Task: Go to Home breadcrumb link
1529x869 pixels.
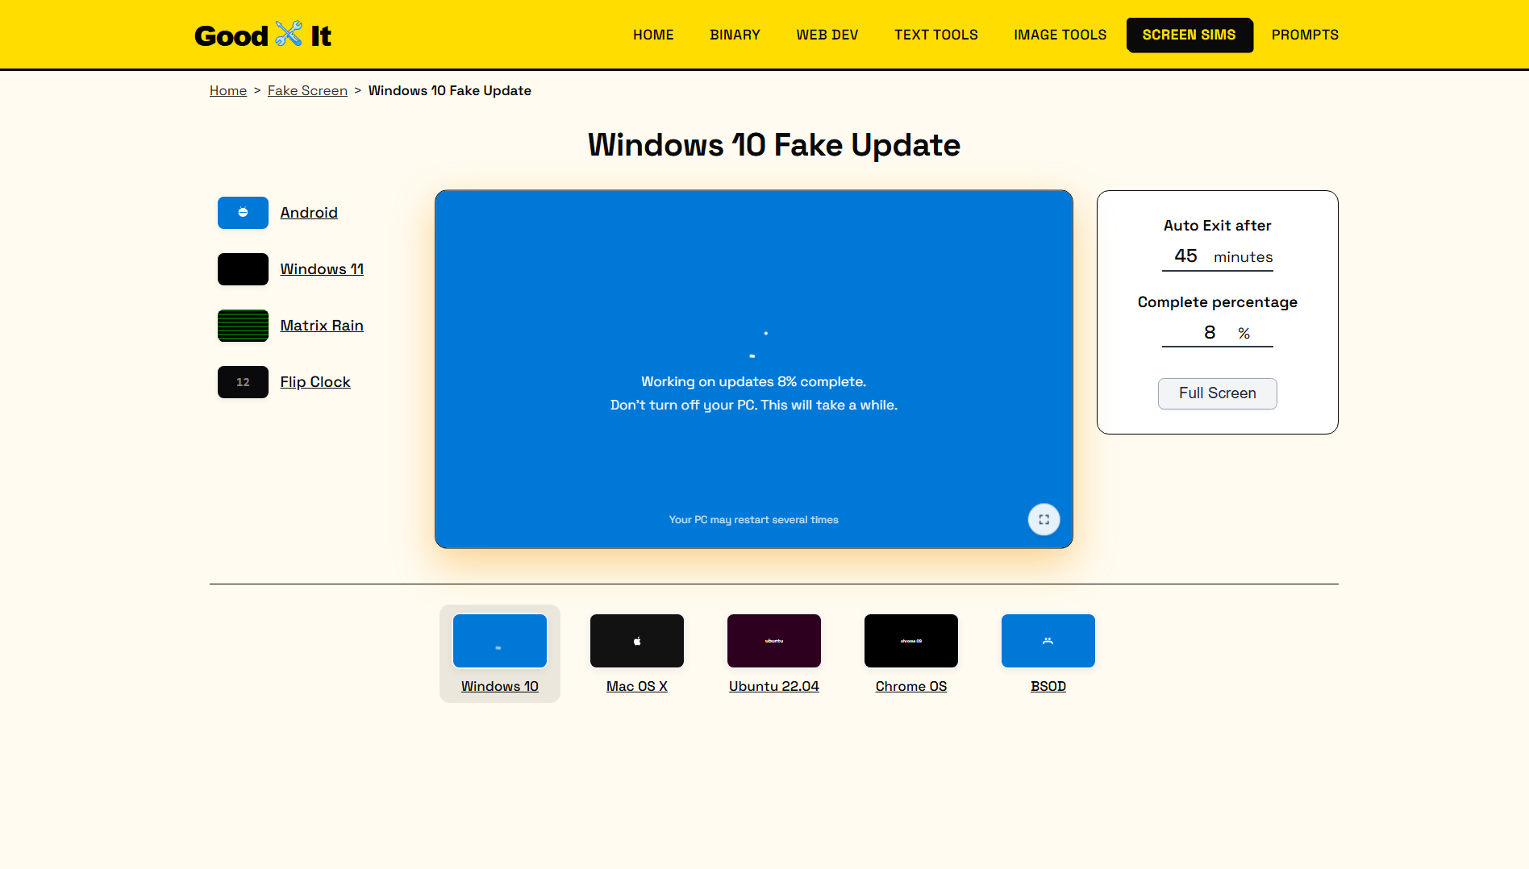Action: coord(228,90)
